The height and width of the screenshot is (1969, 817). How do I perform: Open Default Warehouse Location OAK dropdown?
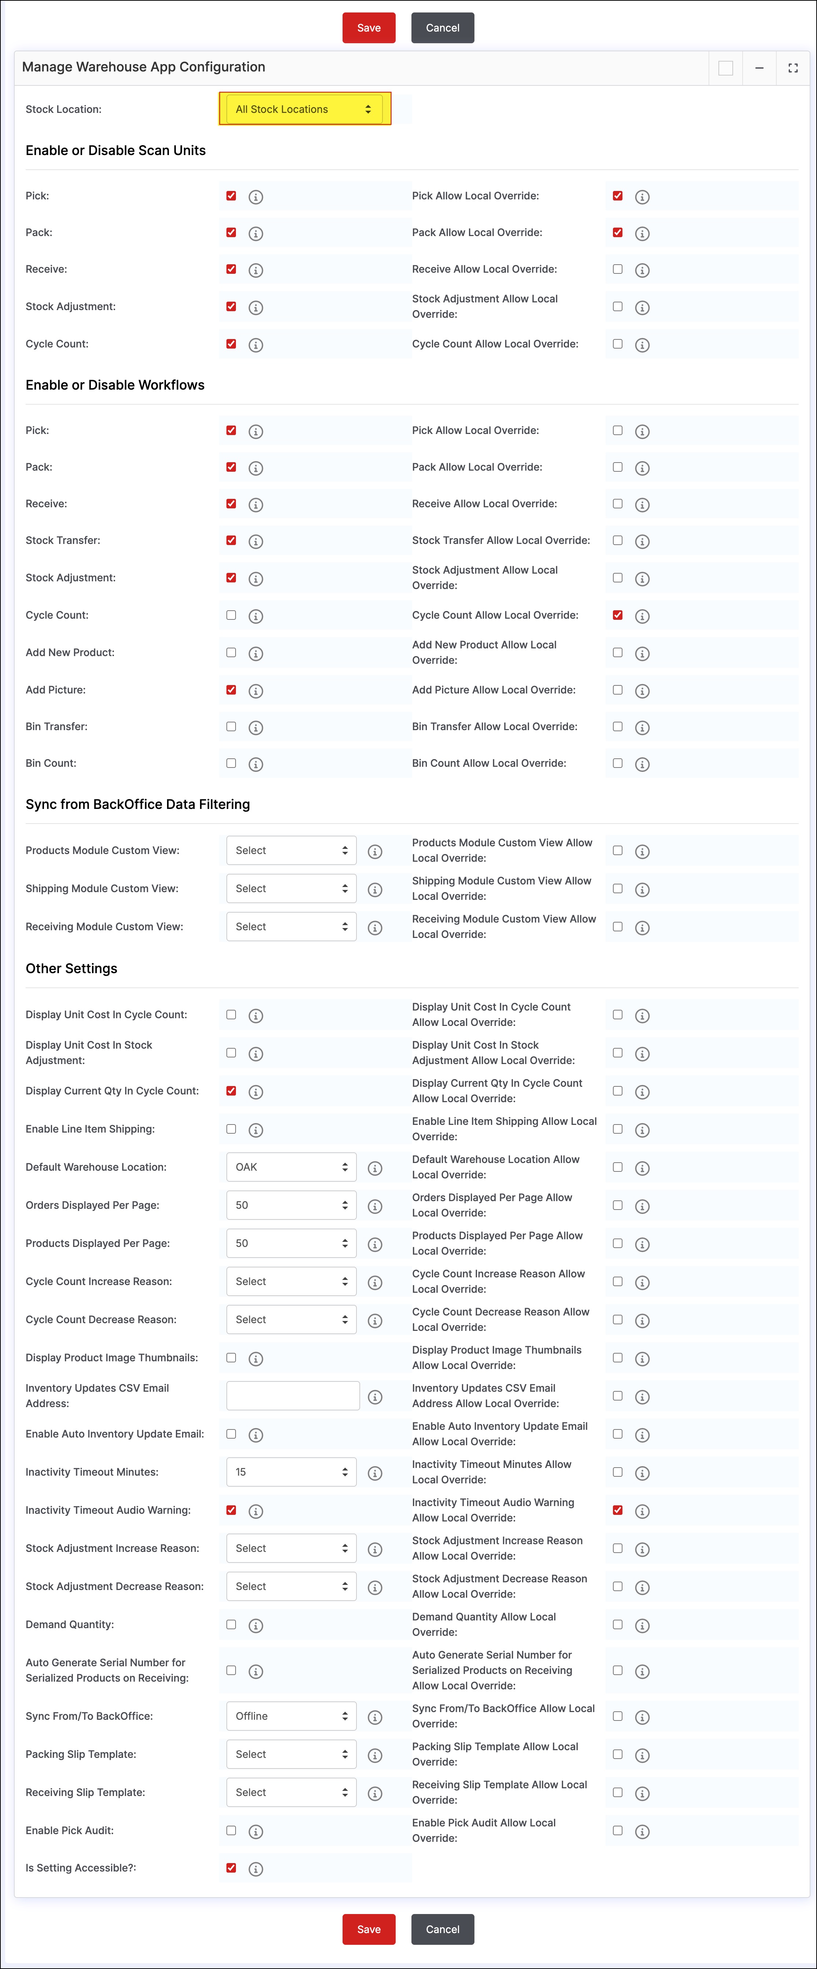click(291, 1167)
